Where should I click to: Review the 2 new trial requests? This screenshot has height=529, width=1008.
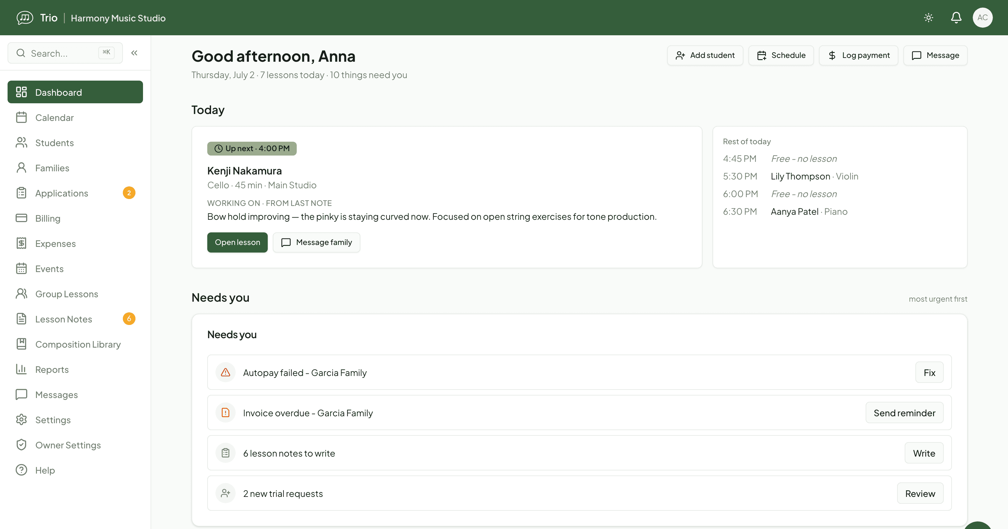(920, 493)
